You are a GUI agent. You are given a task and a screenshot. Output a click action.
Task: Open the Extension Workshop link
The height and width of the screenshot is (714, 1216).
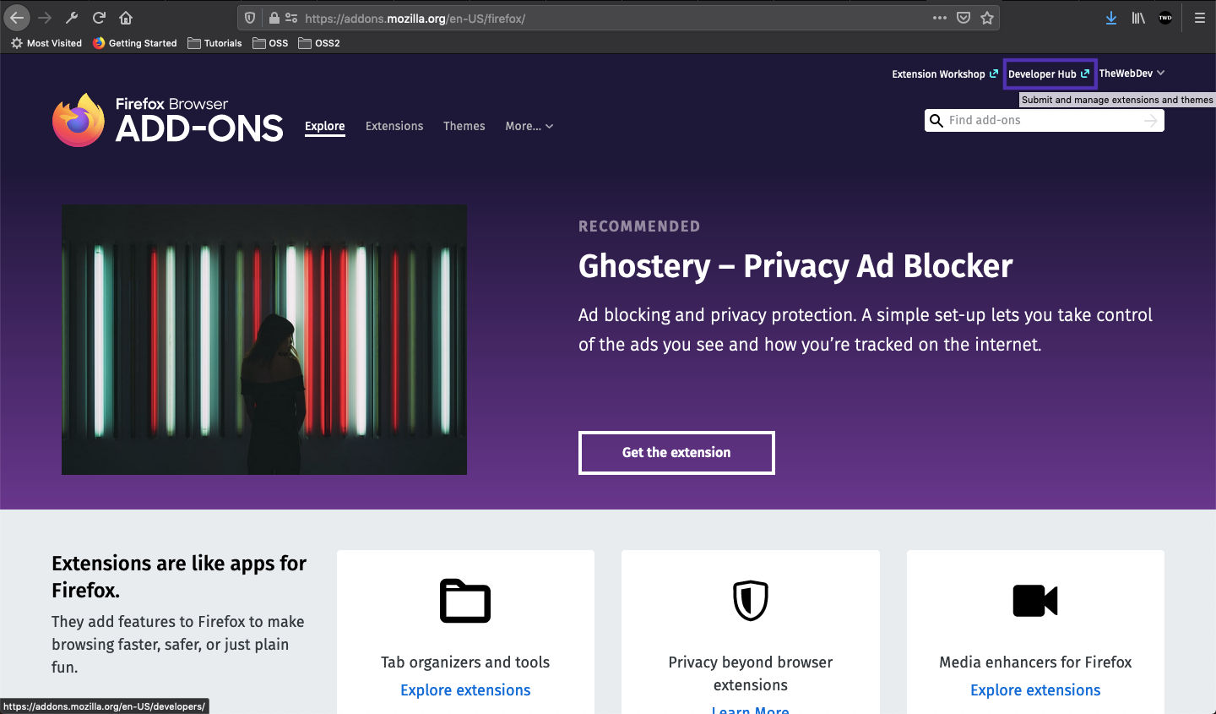click(x=945, y=74)
